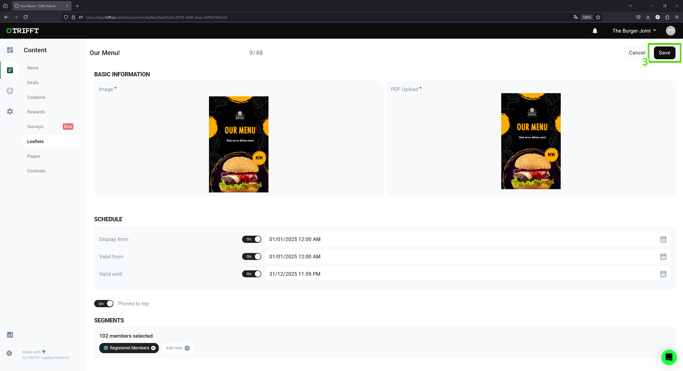Open the settings gear in sidebar
This screenshot has height=371, width=683.
(10, 111)
